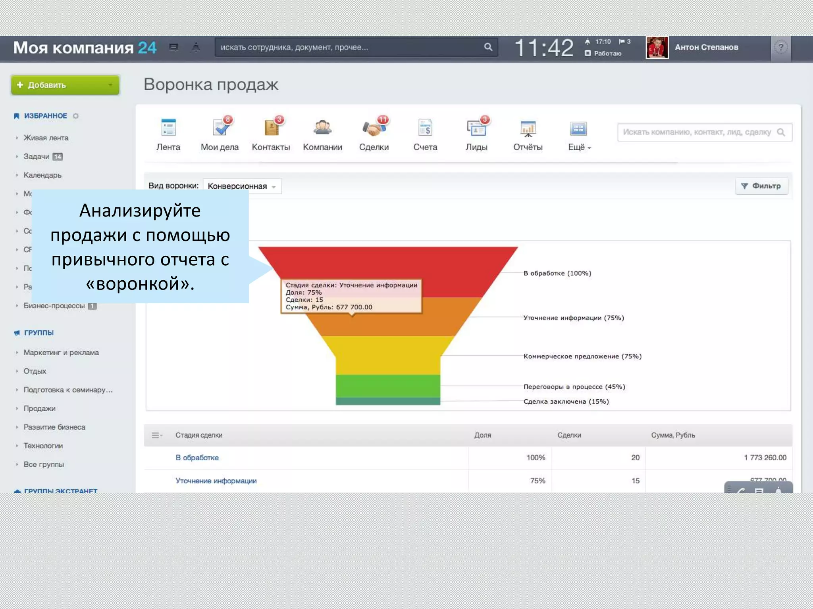Click the chat messages icon in header
This screenshot has width=813, height=609.
coord(173,47)
